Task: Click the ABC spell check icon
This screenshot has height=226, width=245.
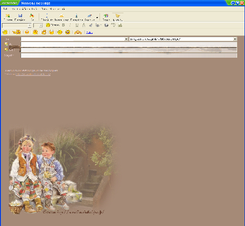Action: pyautogui.click(x=113, y=25)
